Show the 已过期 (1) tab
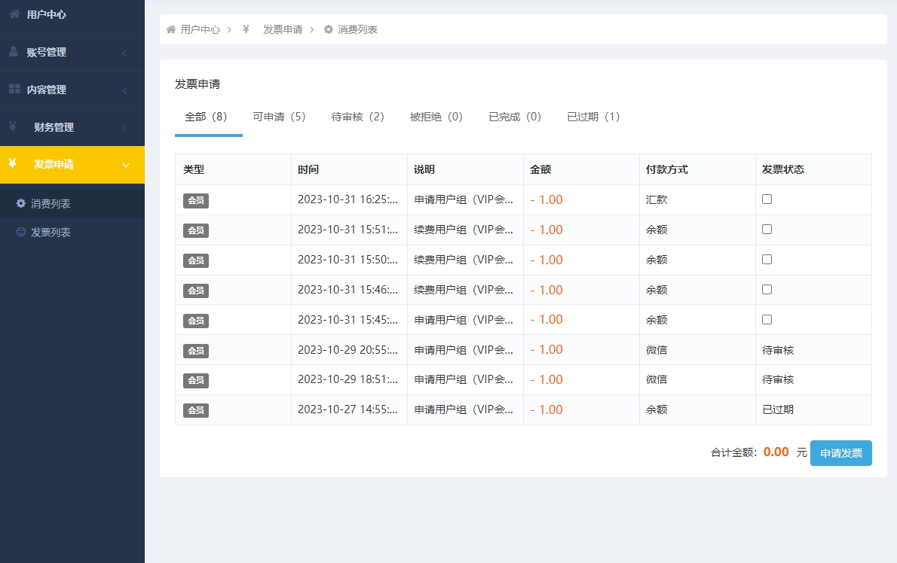Viewport: 897px width, 563px height. click(593, 117)
